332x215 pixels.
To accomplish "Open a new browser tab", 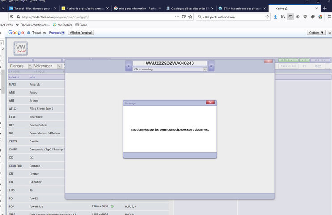I will tap(325, 8).
